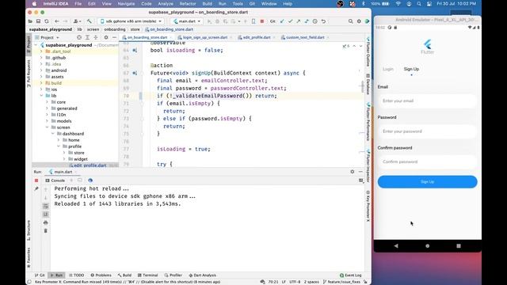Toggle scroll to end in console
The image size is (507, 285).
click(x=46, y=215)
